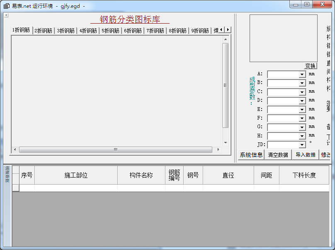
Task: Open the 3折钢筋 tab
Action: coord(66,31)
